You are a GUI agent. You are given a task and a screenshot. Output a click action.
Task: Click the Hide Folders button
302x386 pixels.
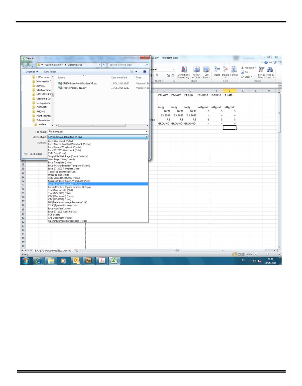pos(33,154)
